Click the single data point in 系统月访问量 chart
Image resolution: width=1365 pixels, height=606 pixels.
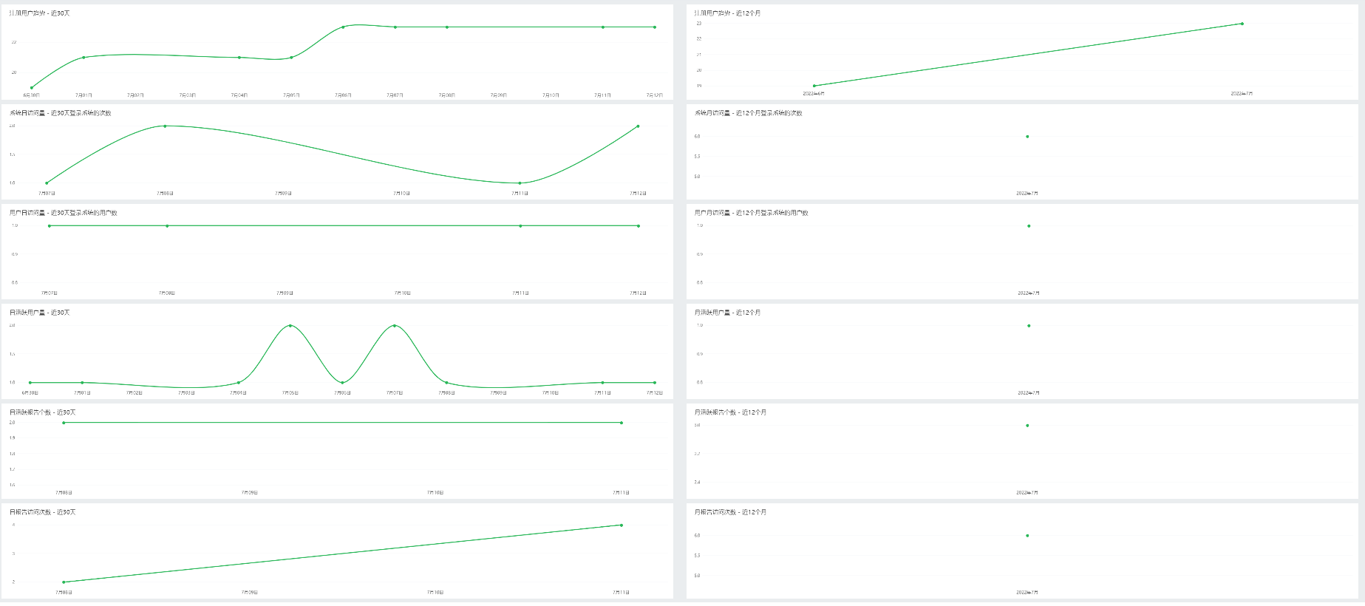[x=1027, y=137]
